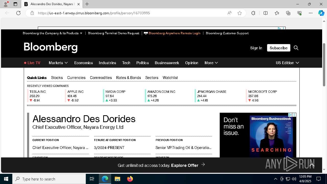Open Bloomberg site search
Screen dimensions: 327x184
point(296,48)
